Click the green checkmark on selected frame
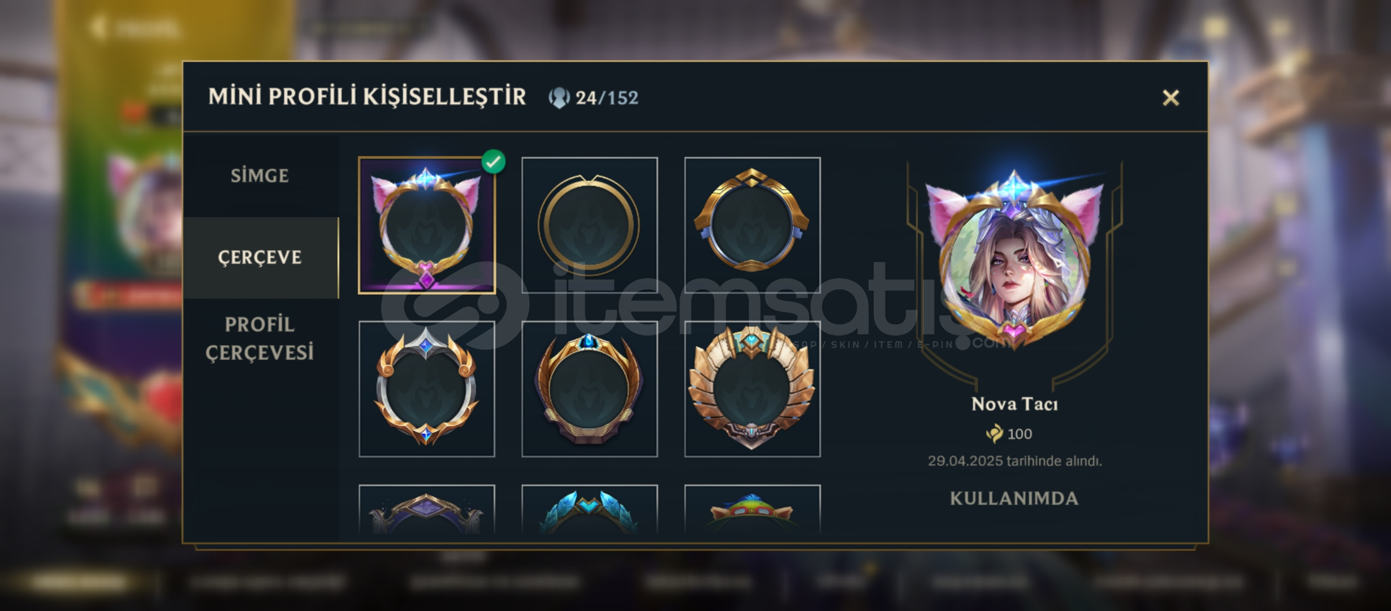This screenshot has height=611, width=1391. coord(494,161)
